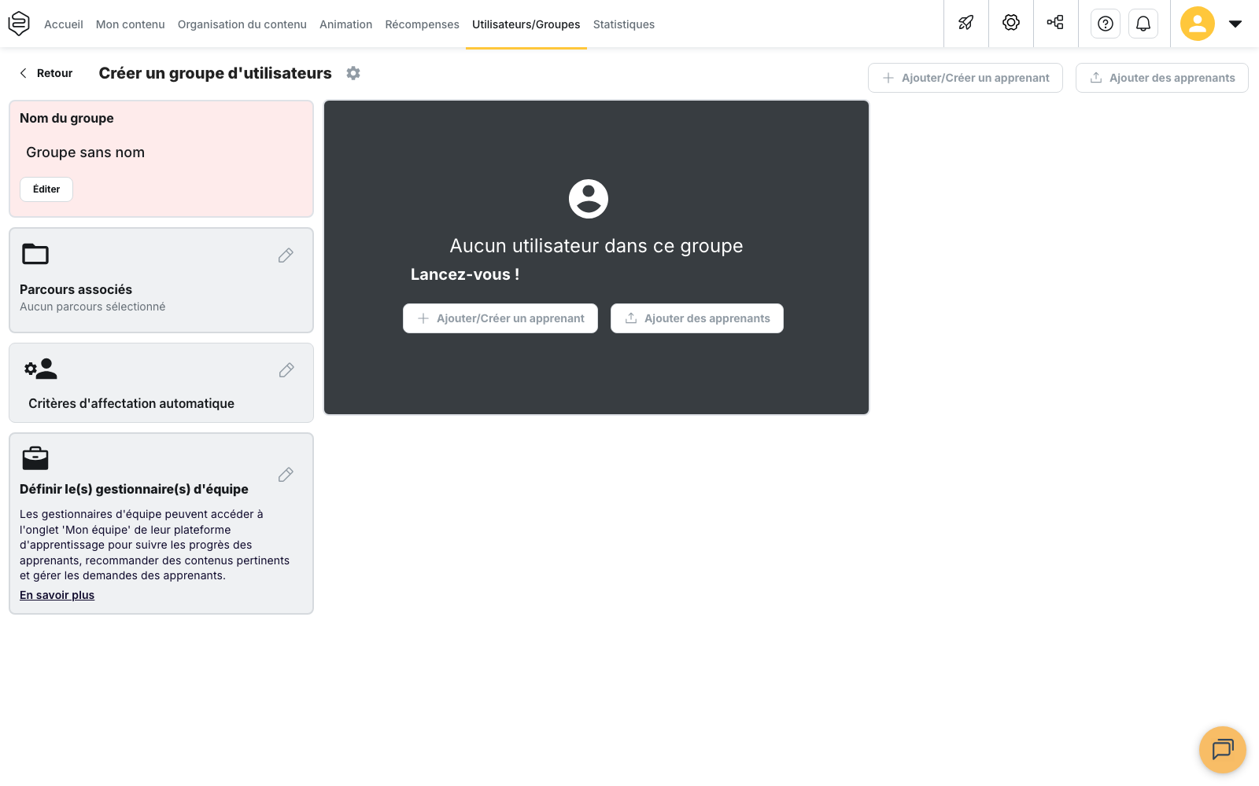Go back with the Retour button
Viewport: 1259px width, 786px height.
pyautogui.click(x=46, y=73)
